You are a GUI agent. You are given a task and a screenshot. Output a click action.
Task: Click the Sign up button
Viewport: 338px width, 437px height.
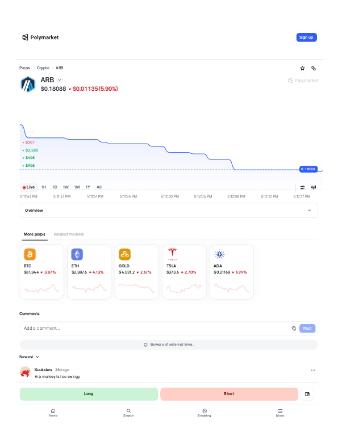click(x=306, y=37)
